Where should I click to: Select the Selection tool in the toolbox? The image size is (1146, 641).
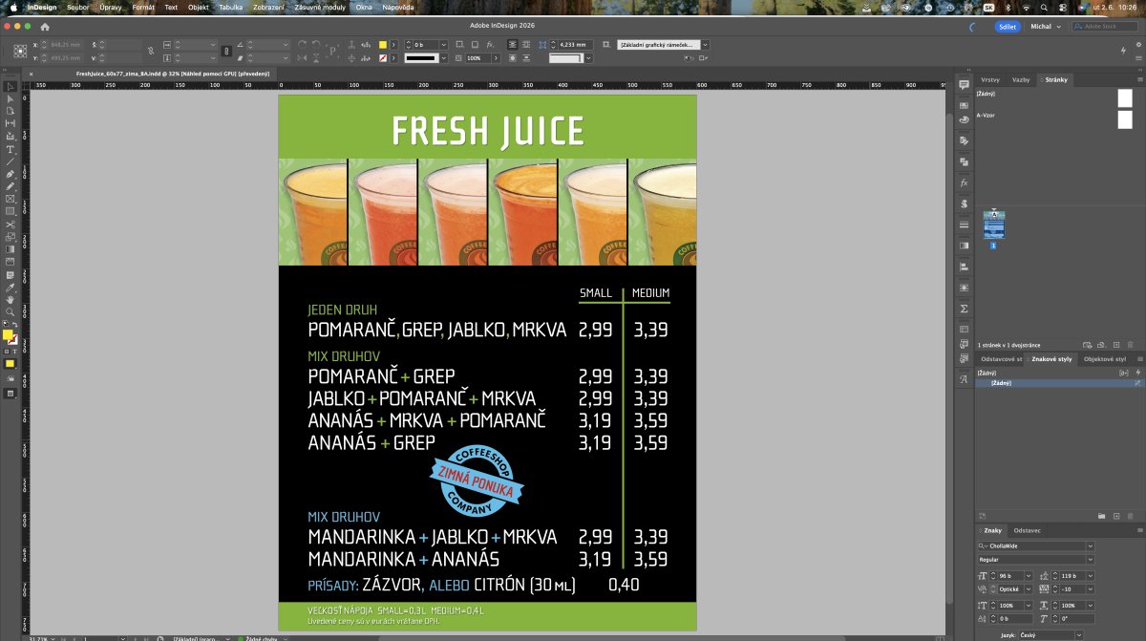point(11,86)
